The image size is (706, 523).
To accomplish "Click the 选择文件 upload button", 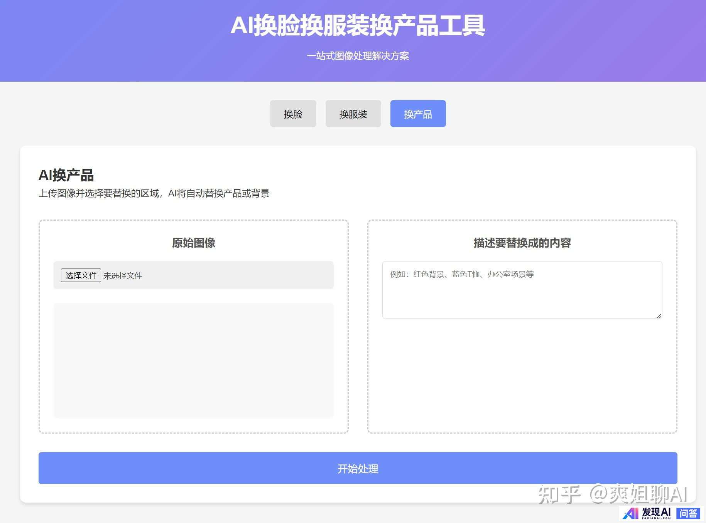I will [x=81, y=275].
